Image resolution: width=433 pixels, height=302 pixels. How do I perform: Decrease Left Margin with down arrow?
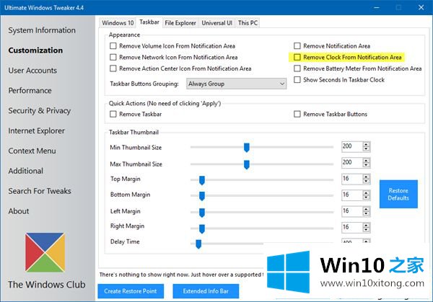366,214
